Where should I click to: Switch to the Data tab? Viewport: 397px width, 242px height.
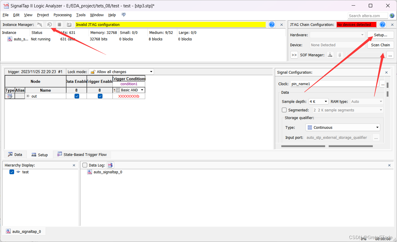coord(15,154)
